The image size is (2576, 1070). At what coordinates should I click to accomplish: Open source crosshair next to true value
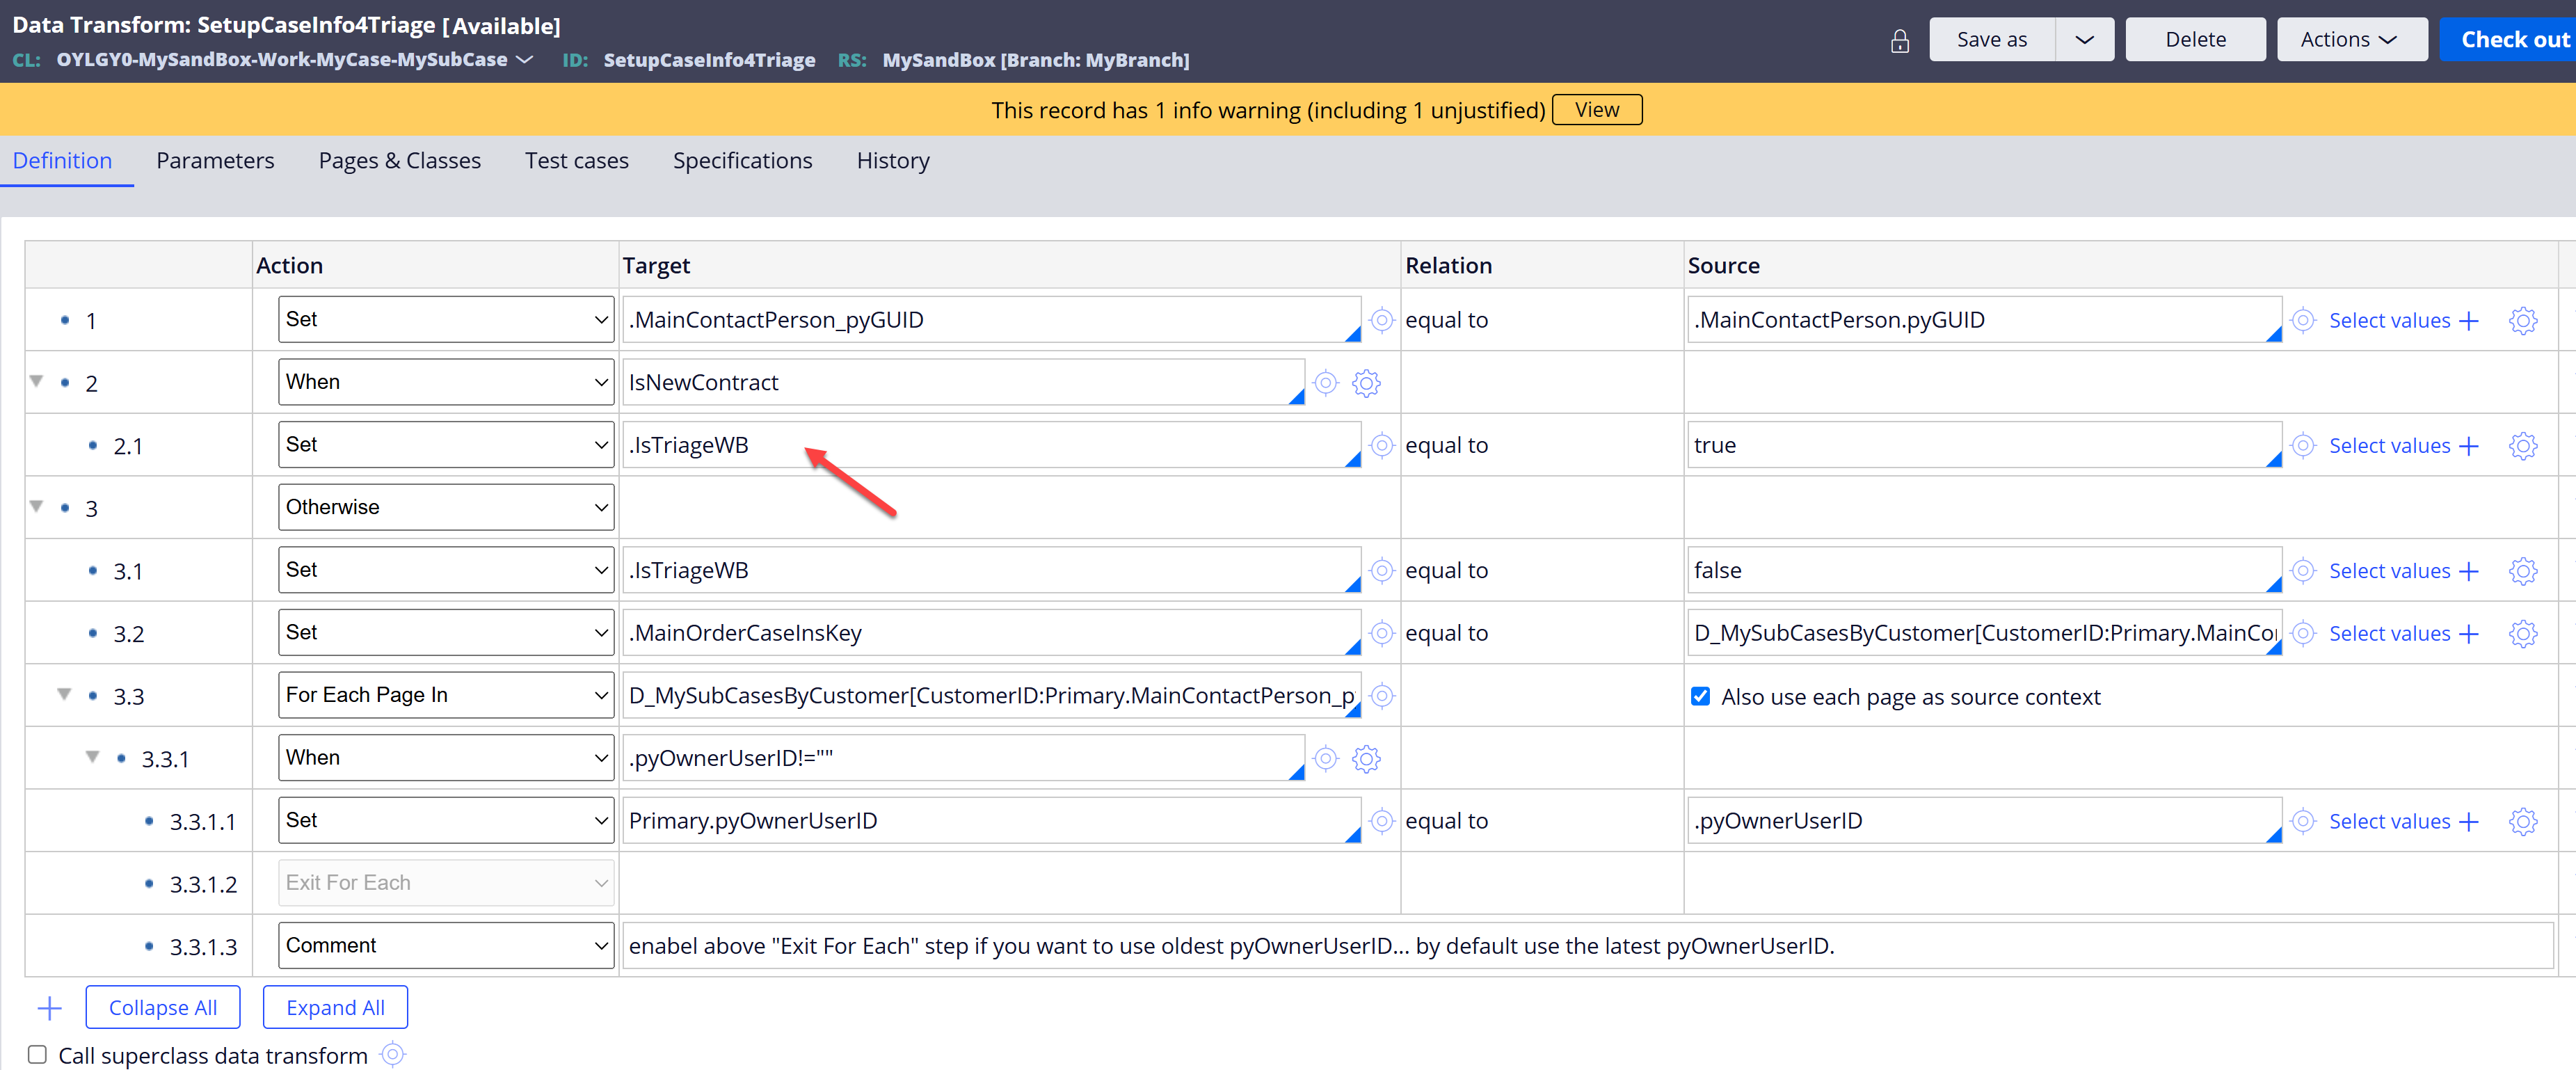[x=2303, y=445]
